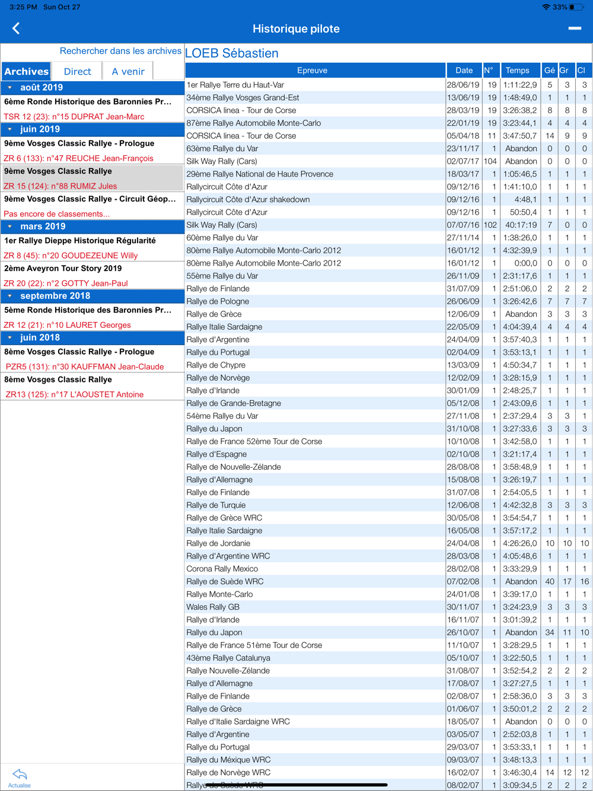Open Rechercher dans les archives link
Image resolution: width=593 pixels, height=791 pixels.
[120, 51]
